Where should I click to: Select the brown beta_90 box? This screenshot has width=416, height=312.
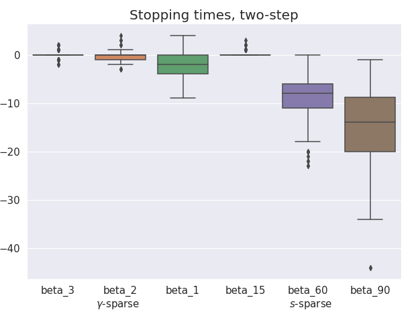pyautogui.click(x=370, y=125)
